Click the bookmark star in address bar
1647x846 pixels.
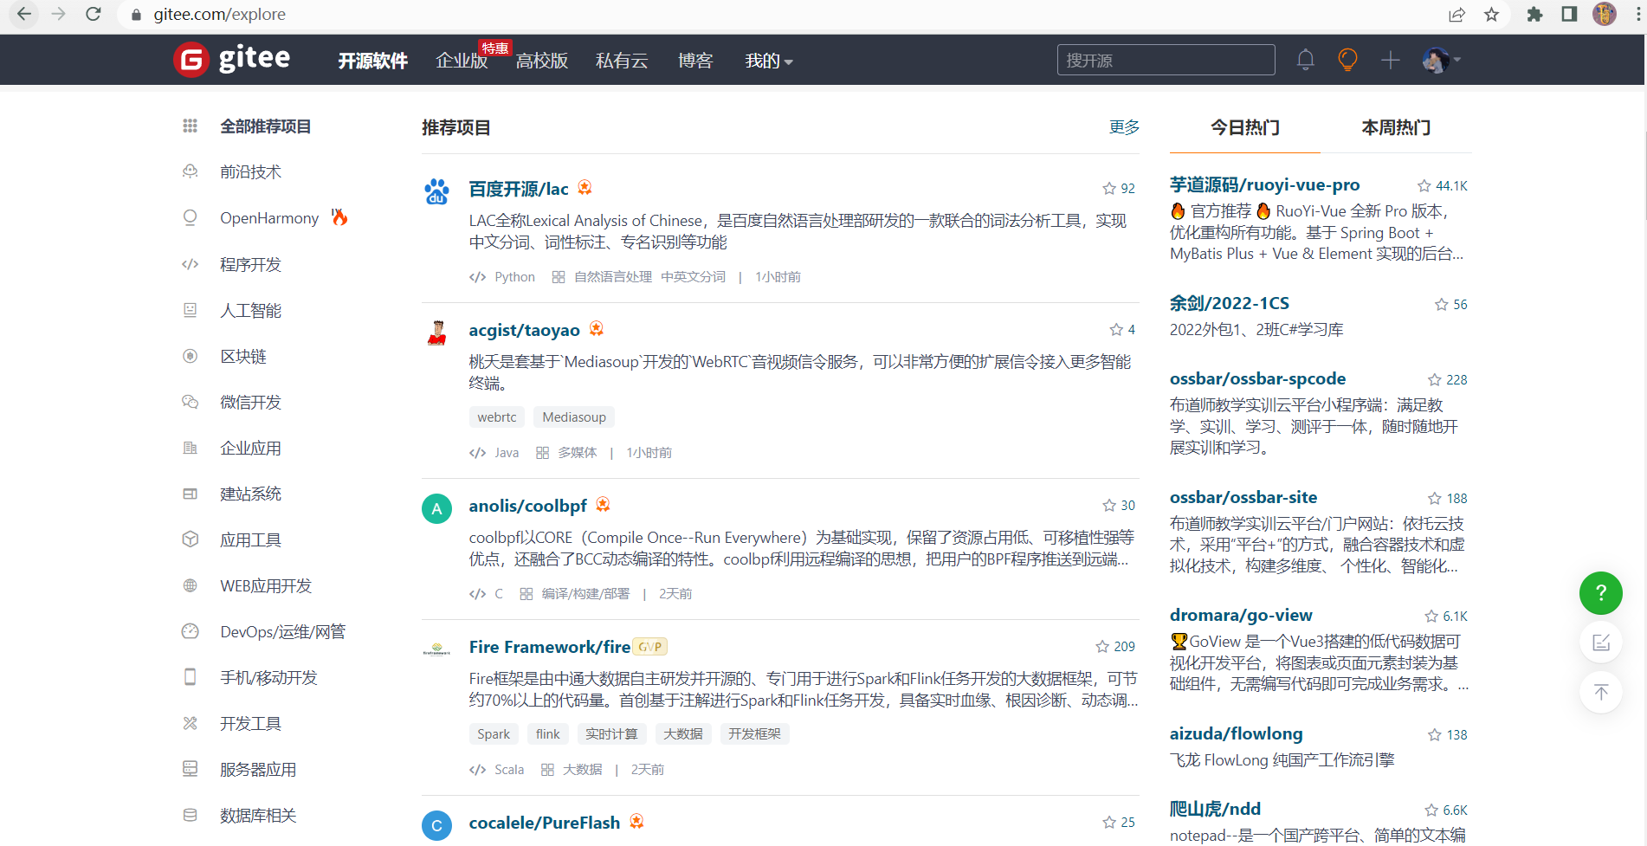coord(1491,14)
